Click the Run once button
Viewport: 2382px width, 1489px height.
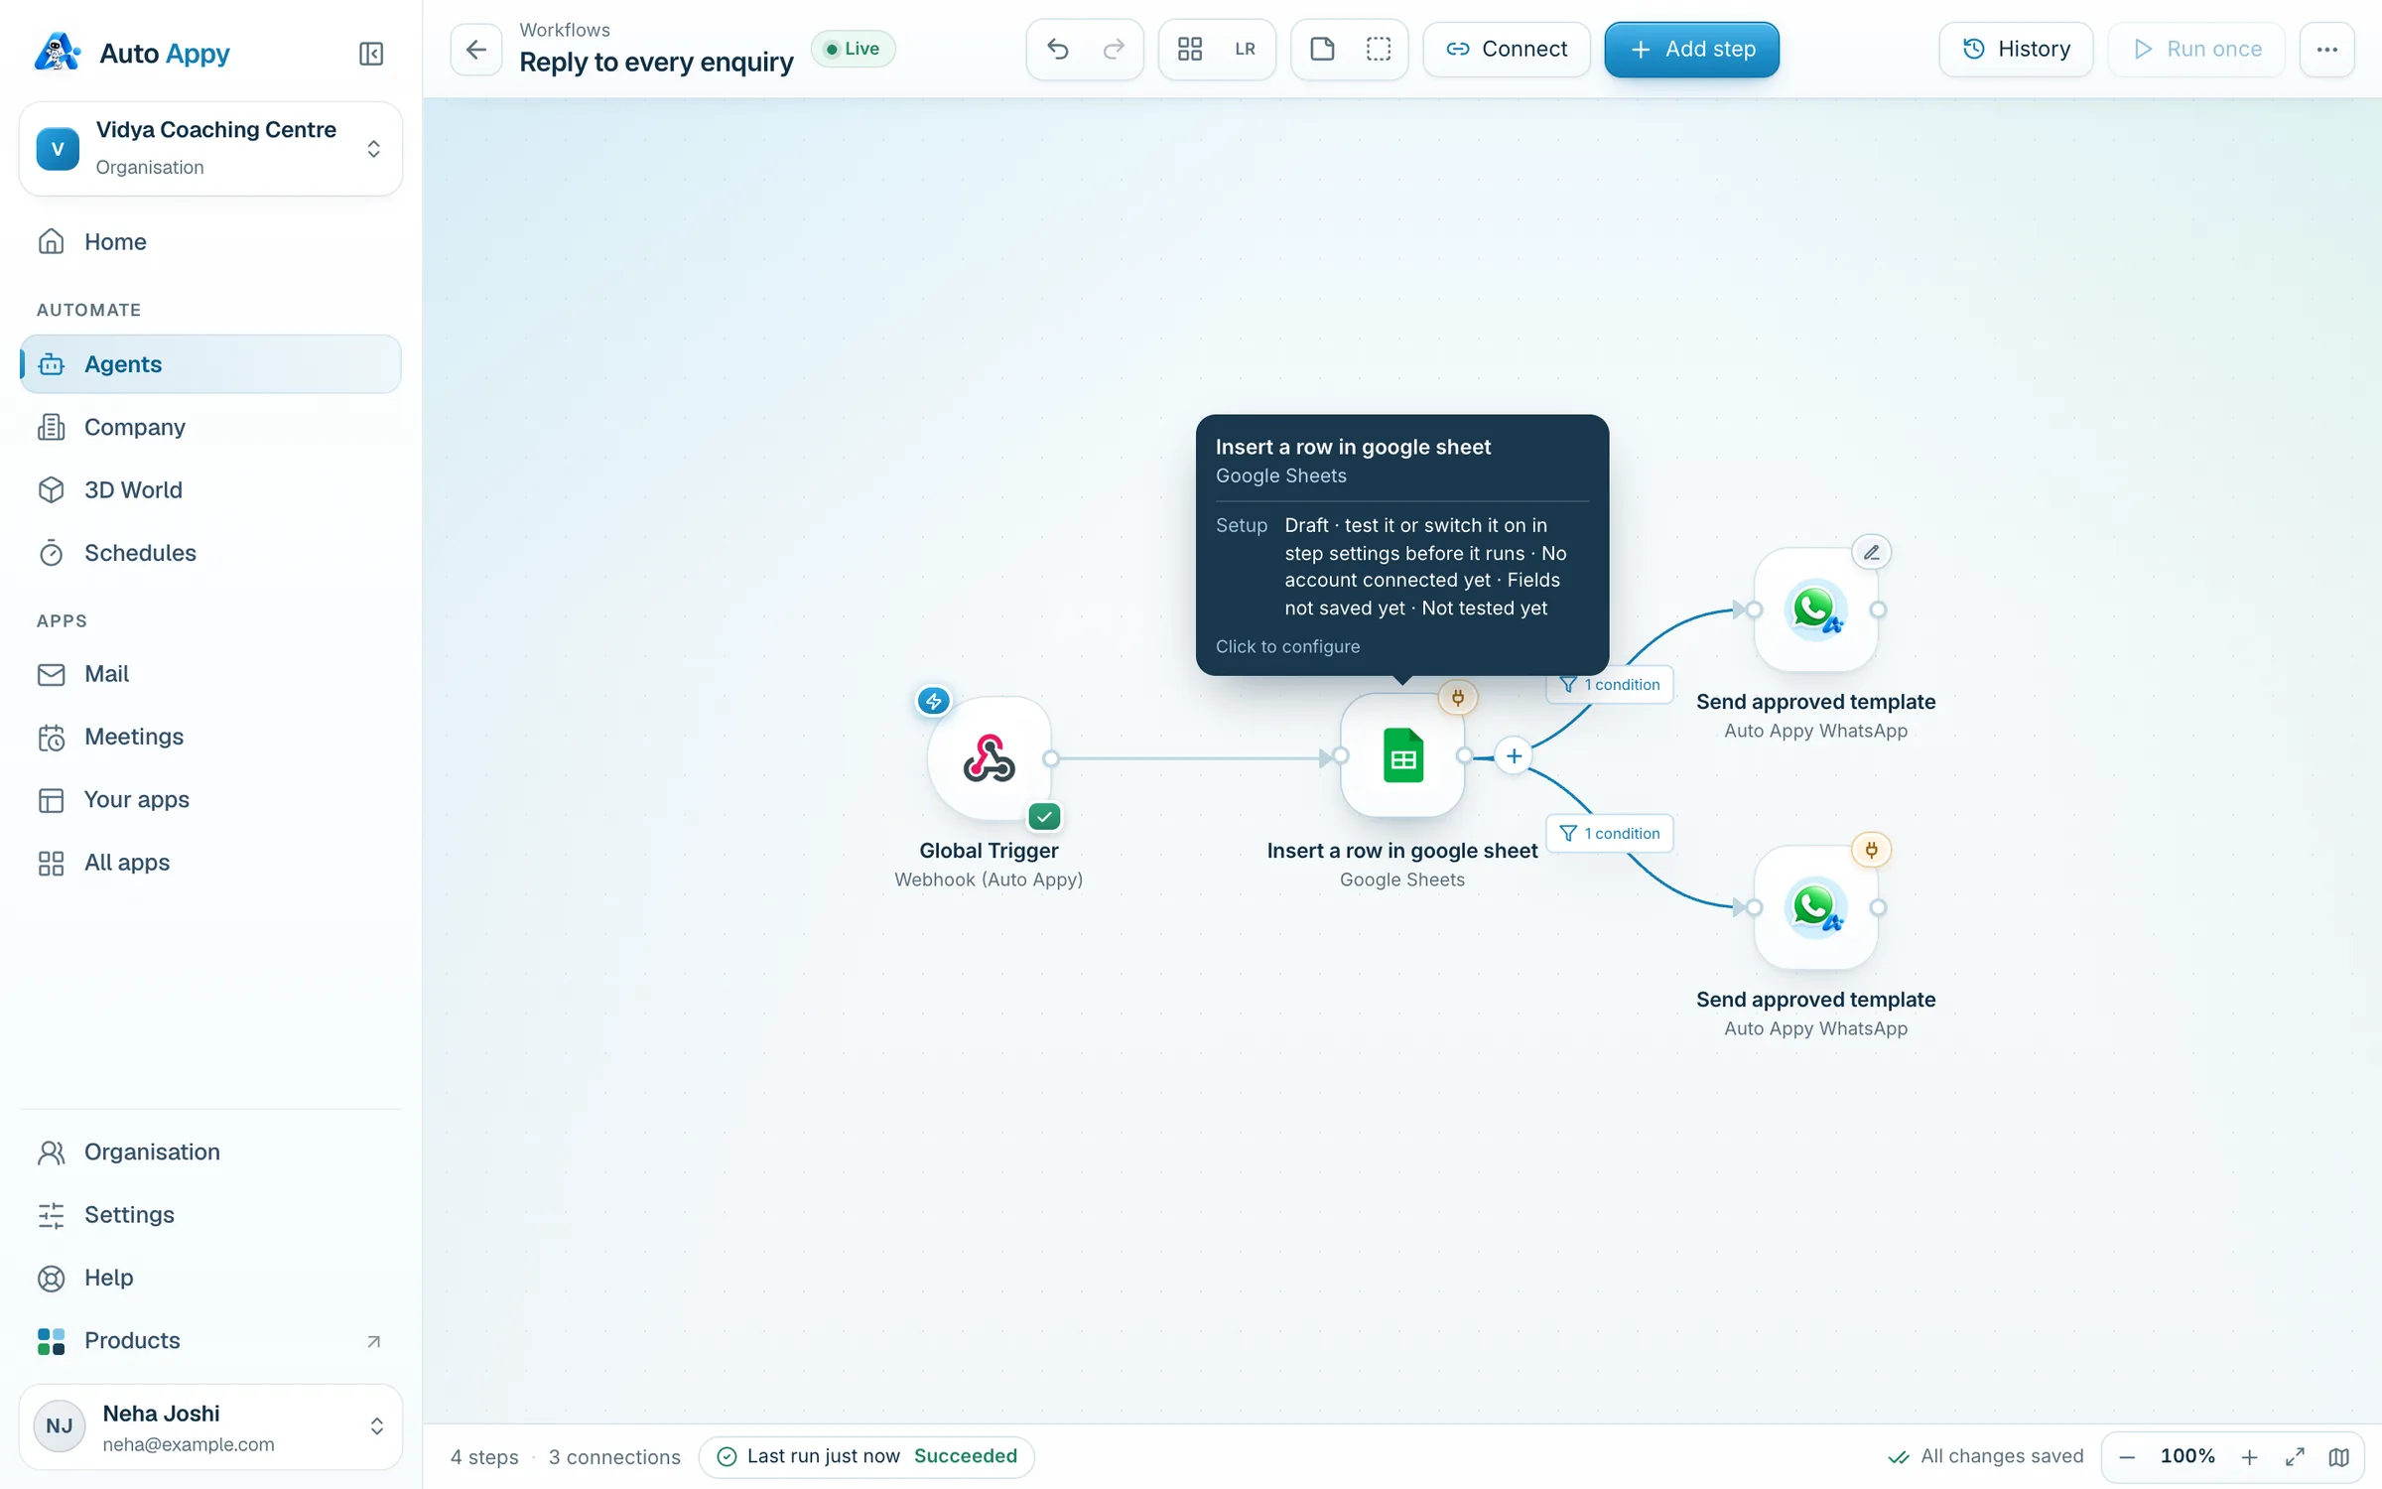(x=2196, y=49)
